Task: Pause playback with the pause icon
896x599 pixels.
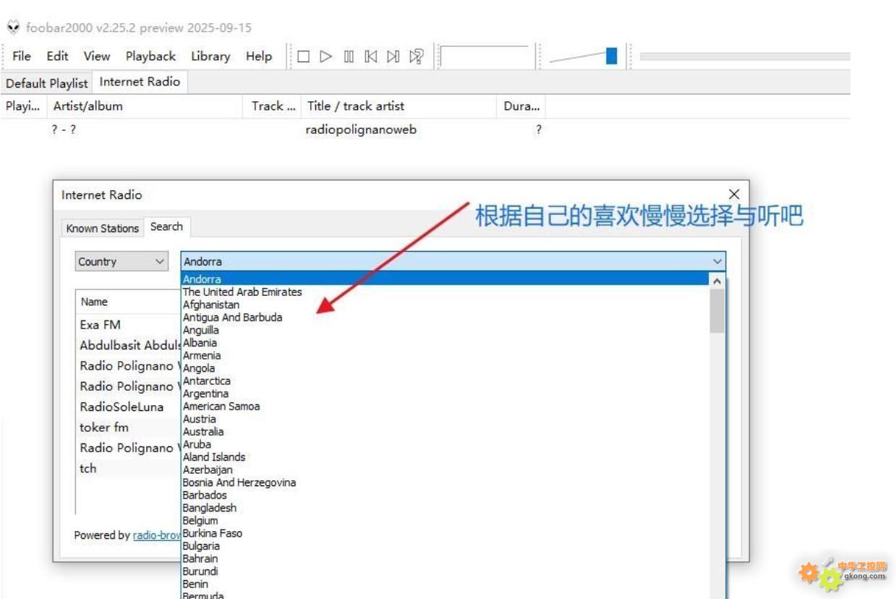Action: [x=348, y=56]
